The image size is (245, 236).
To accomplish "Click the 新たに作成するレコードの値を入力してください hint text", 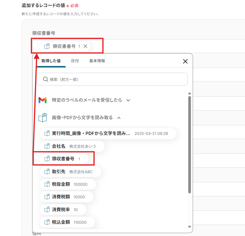I will (x=60, y=14).
